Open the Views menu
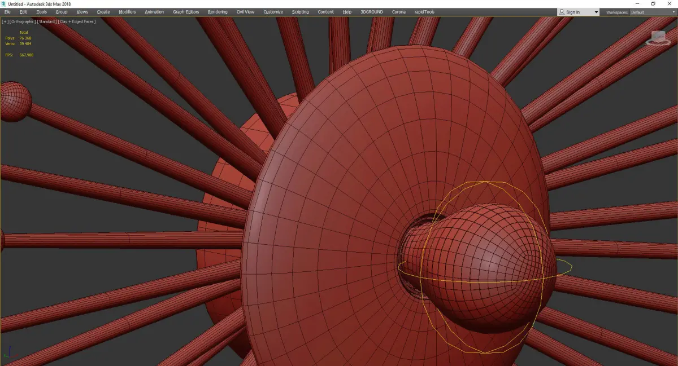 (82, 12)
